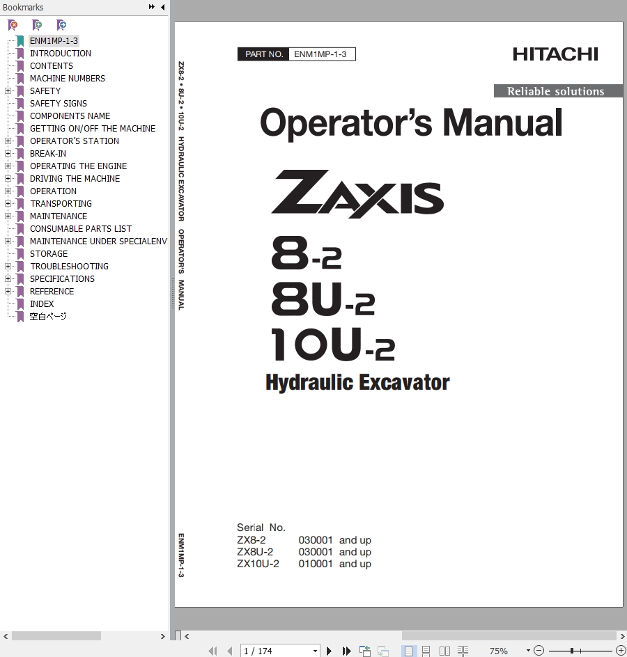The image size is (627, 657).
Task: Expand the SAFETY bookmark
Action: click(8, 91)
